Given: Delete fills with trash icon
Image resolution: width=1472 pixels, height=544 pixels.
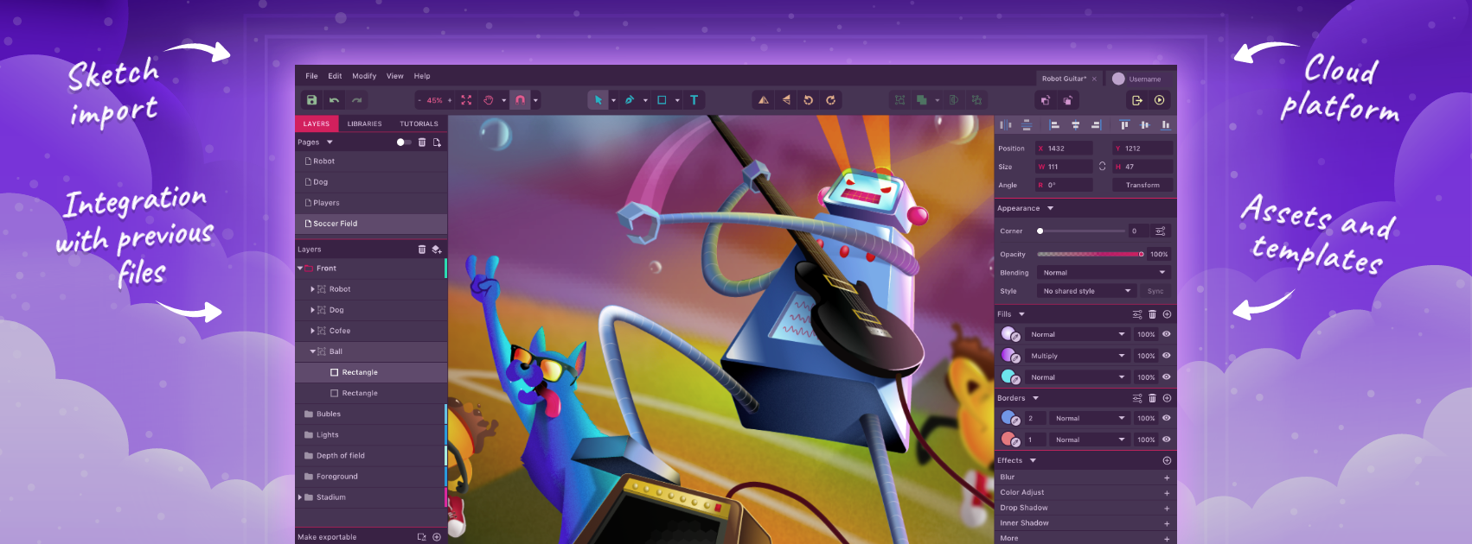Looking at the screenshot, I should click(1152, 314).
